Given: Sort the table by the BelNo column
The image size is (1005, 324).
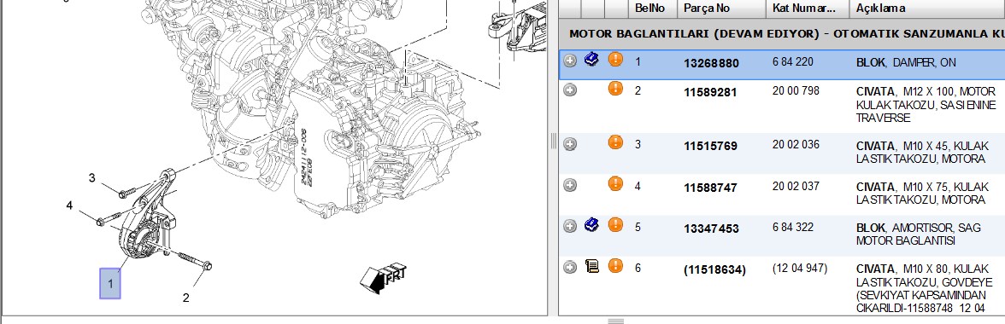Looking at the screenshot, I should click(x=653, y=9).
